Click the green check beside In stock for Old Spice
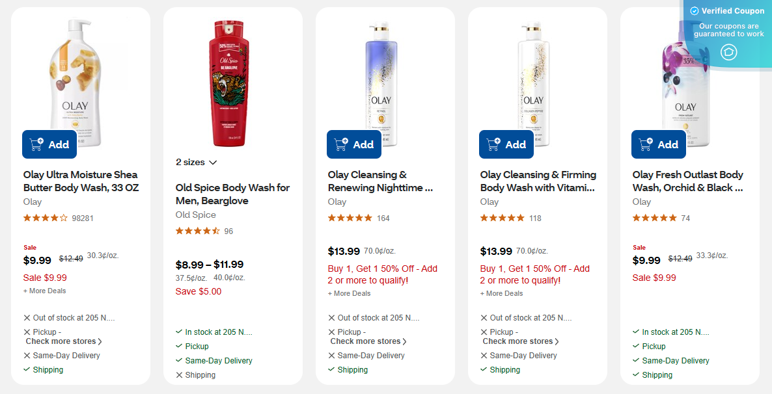The image size is (772, 394). [x=179, y=332]
